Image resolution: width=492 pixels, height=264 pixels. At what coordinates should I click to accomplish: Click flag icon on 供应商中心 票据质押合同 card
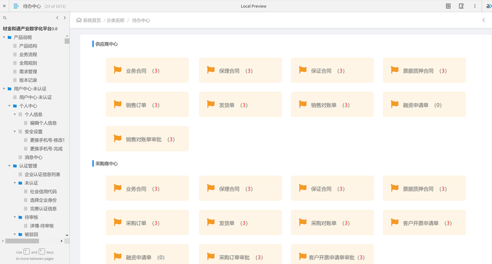[394, 70]
